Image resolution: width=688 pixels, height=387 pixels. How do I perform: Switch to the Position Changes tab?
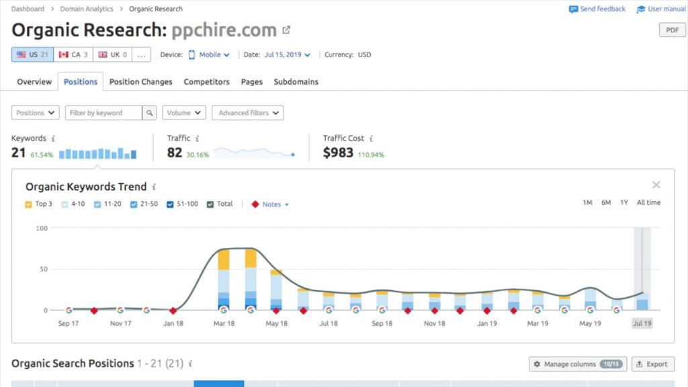pos(141,81)
